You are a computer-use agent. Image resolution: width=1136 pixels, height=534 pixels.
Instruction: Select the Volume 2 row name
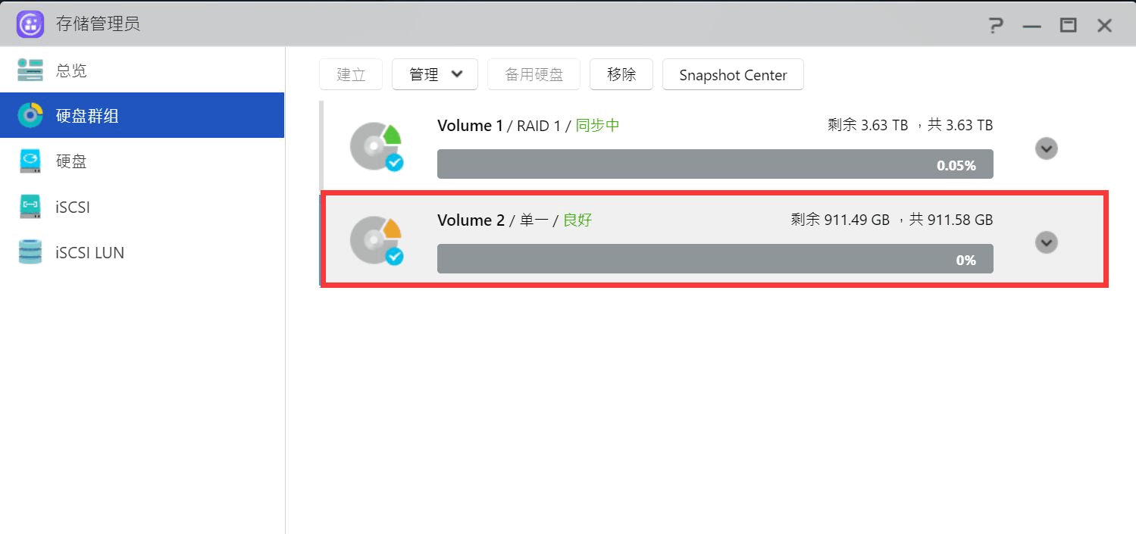click(471, 220)
